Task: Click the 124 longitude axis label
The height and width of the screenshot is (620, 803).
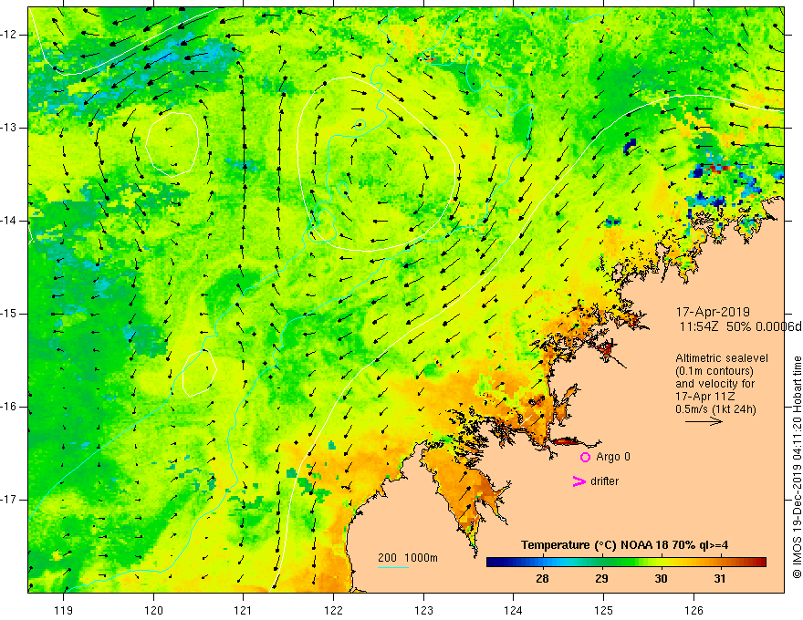Action: (514, 611)
